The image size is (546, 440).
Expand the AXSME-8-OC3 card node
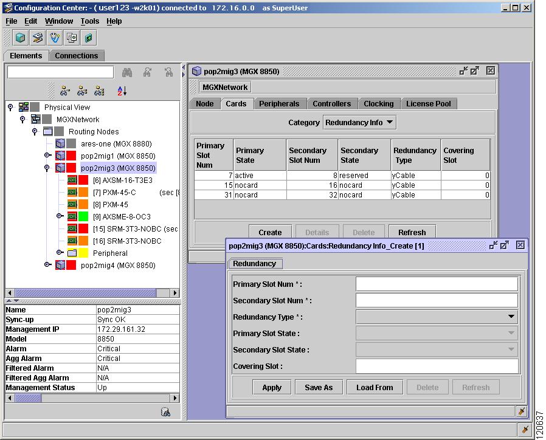click(60, 216)
